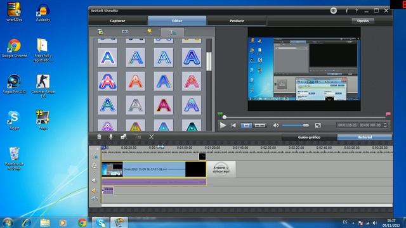The image size is (406, 228).
Task: Open the Guión gráfico view
Action: coord(309,137)
